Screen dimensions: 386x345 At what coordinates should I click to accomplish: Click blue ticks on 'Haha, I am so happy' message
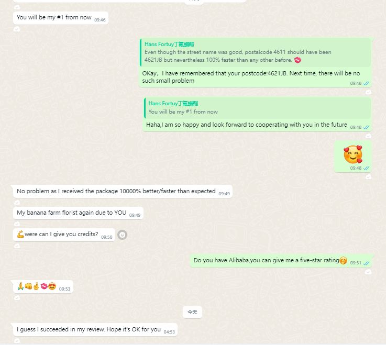tap(366, 127)
